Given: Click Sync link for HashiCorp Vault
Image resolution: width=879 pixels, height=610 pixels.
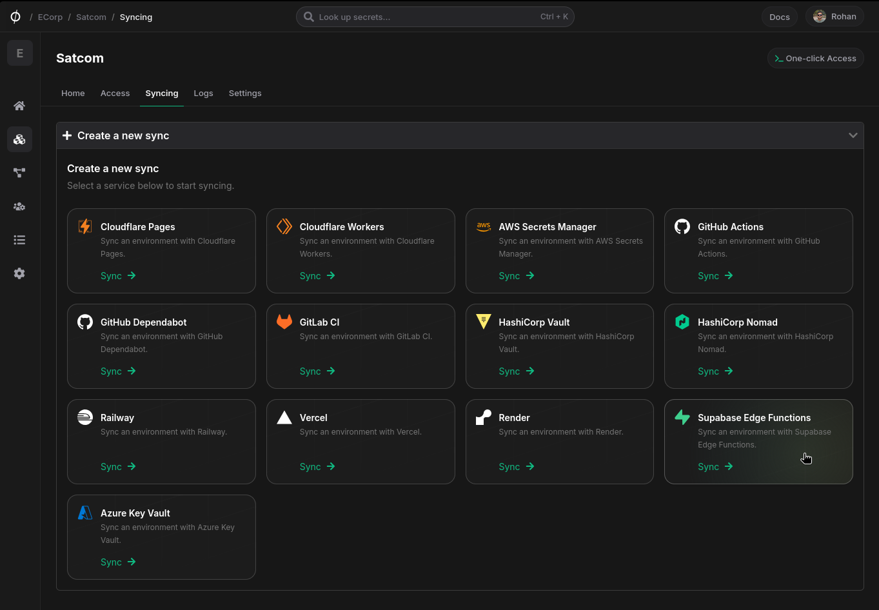Looking at the screenshot, I should pos(517,371).
